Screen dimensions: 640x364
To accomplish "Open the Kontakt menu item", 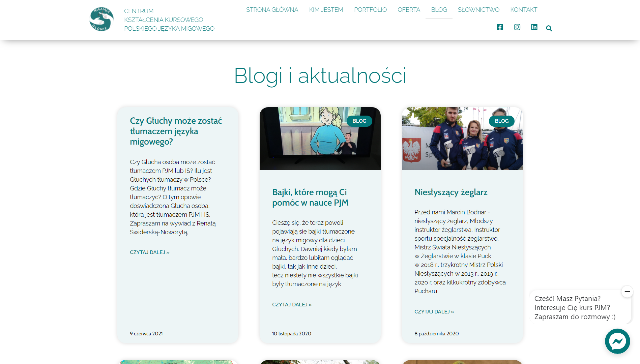I will click(524, 10).
